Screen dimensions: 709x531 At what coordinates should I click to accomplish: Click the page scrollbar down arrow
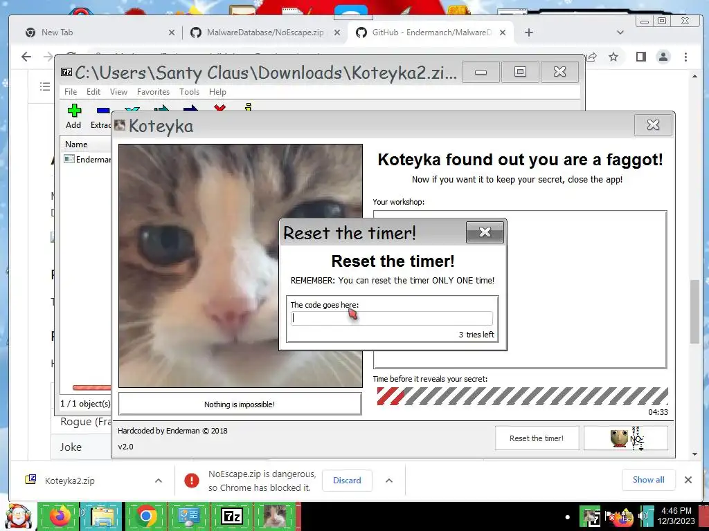point(694,454)
